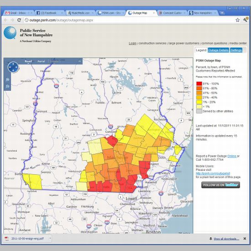The width and height of the screenshot is (251, 251).
Task: Switch to the New Hampshire tab
Action: click(203, 13)
